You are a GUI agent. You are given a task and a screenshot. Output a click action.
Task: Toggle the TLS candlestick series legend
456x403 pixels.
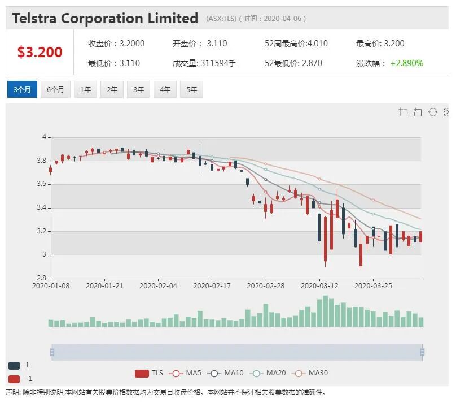149,373
